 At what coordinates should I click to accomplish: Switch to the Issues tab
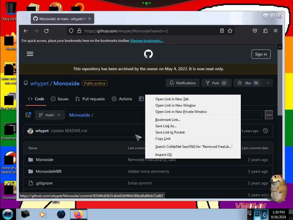(60, 99)
